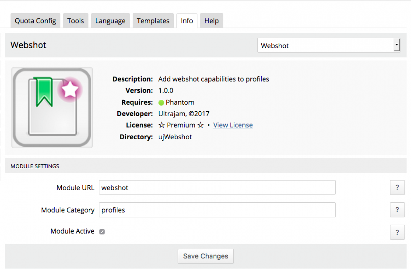Click the green Phantom status dot
This screenshot has height=269, width=411.
click(161, 103)
